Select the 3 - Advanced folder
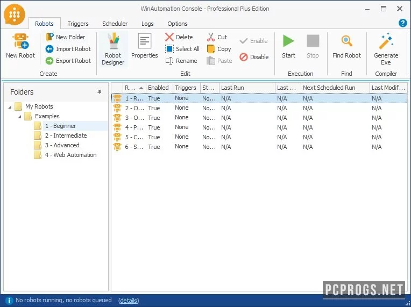This screenshot has width=411, height=307. click(x=62, y=145)
